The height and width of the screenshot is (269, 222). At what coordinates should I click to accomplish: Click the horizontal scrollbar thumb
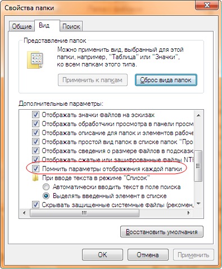click(84, 213)
